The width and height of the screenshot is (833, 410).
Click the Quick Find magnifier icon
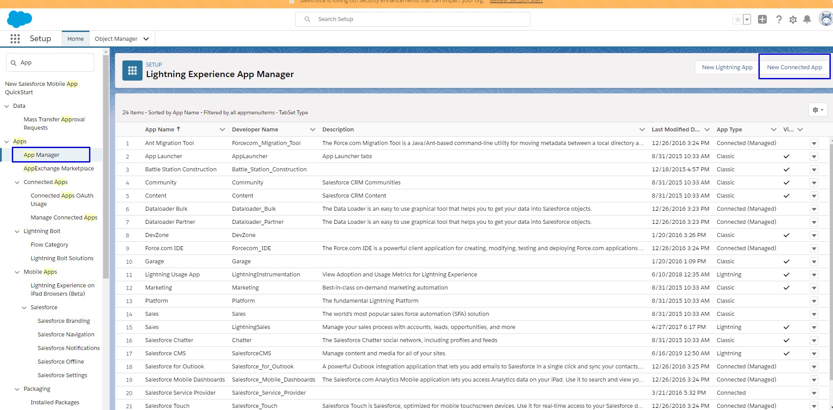pyautogui.click(x=14, y=63)
